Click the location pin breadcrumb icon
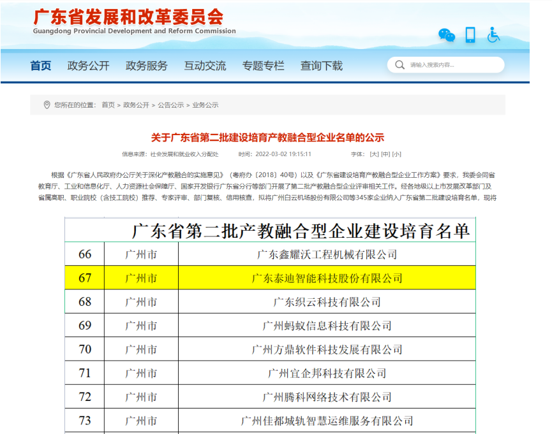The width and height of the screenshot is (552, 434). (x=47, y=105)
